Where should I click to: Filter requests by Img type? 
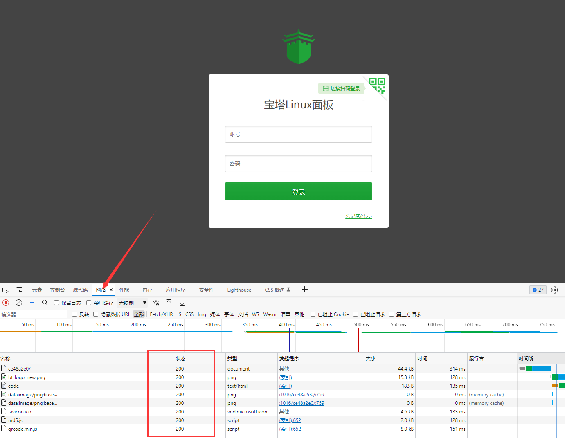[202, 314]
